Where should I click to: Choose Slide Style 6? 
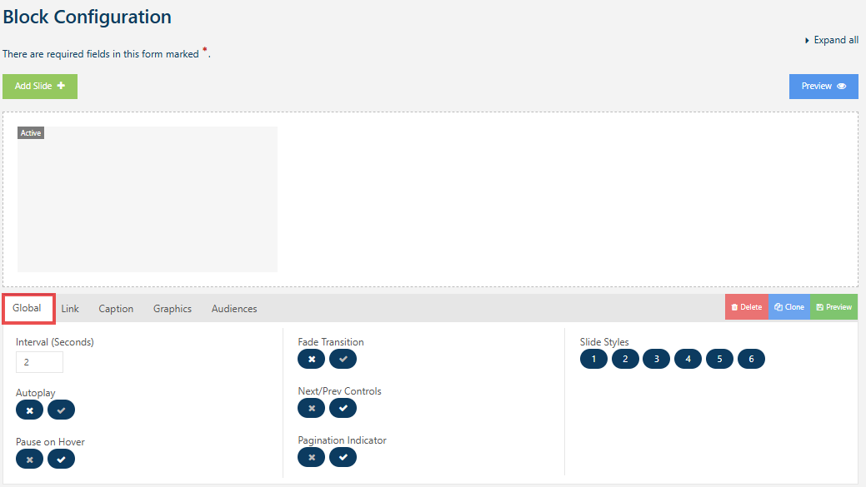click(751, 359)
